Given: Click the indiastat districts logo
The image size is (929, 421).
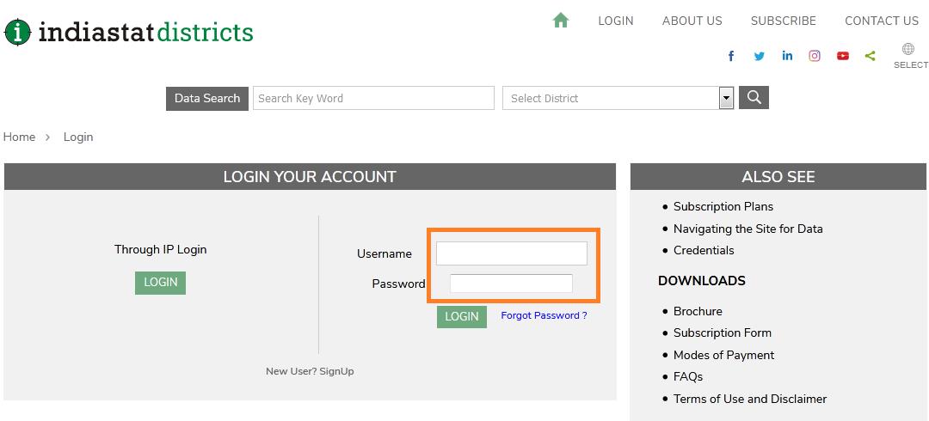Looking at the screenshot, I should pos(129,33).
